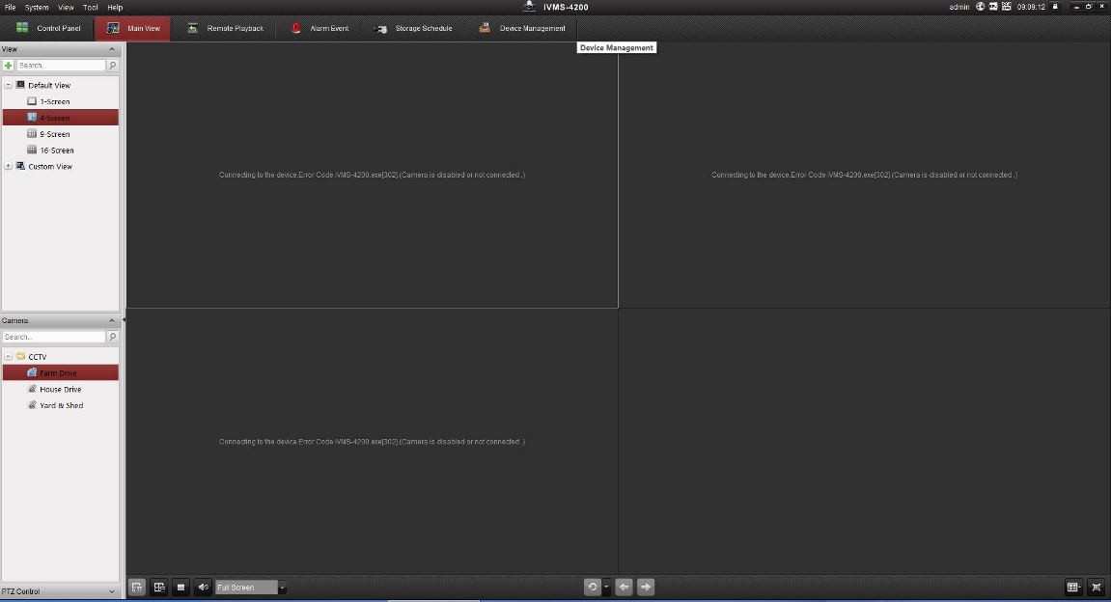The image size is (1111, 602).
Task: Click the window division layout icon
Action: coord(1072,587)
